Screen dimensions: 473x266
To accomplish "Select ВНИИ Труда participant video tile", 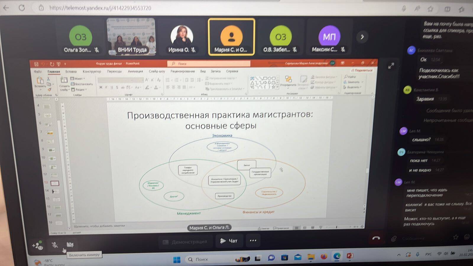I will [131, 37].
